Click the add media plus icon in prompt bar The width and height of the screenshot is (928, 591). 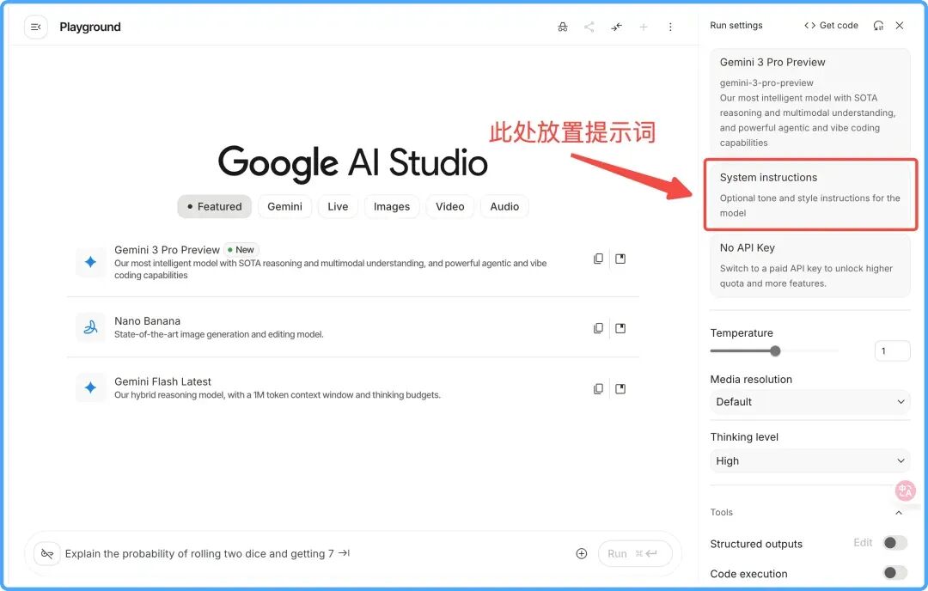[x=582, y=554]
